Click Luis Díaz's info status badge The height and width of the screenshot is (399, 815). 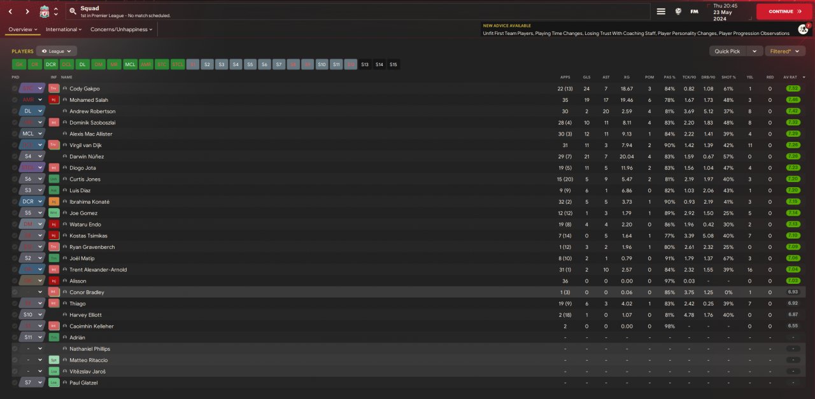(54, 190)
